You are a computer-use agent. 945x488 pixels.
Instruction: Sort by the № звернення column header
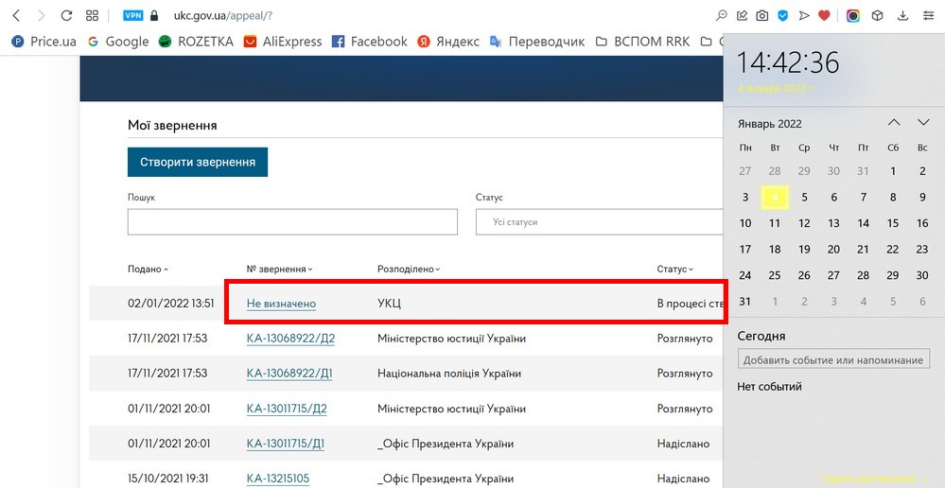[x=280, y=270]
